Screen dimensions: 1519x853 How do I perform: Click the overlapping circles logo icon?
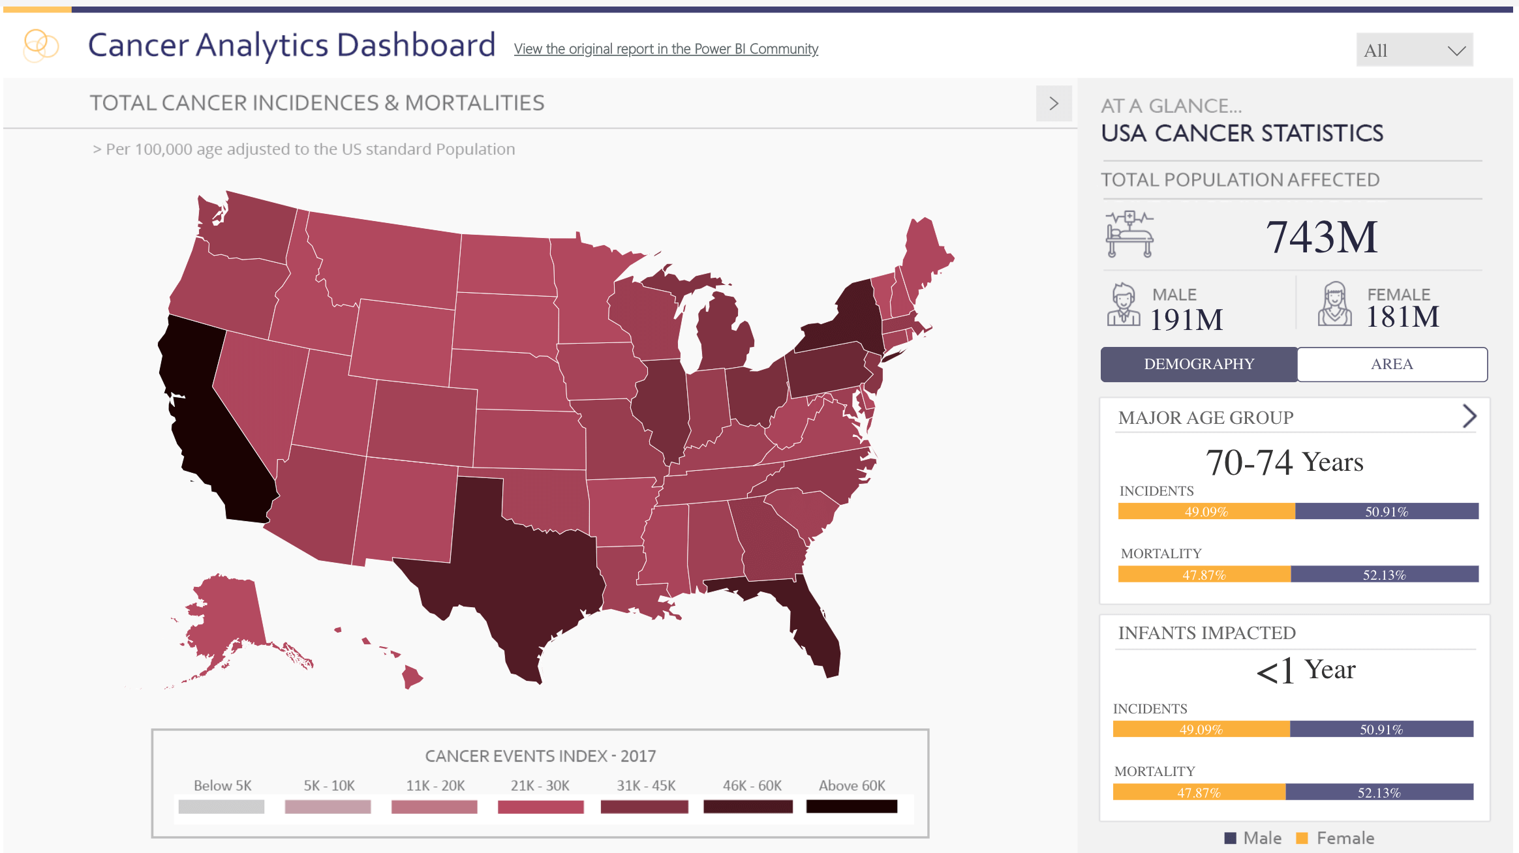[40, 46]
